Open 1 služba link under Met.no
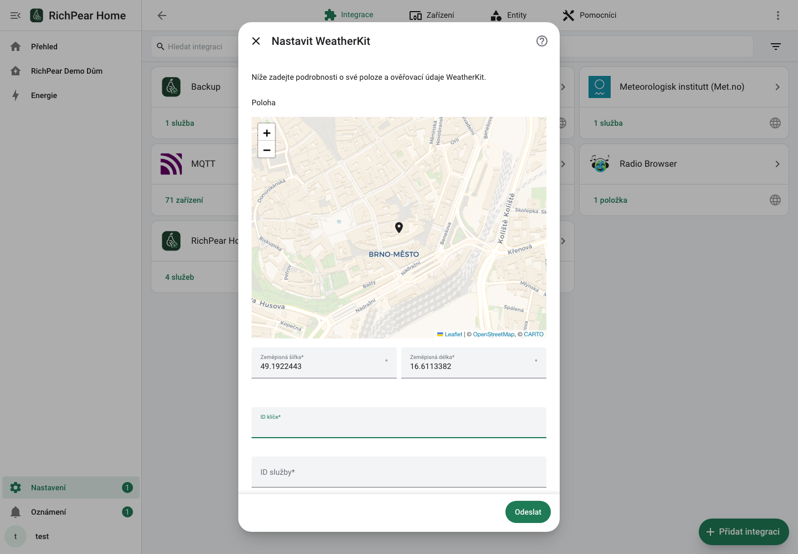The width and height of the screenshot is (798, 554). 608,123
